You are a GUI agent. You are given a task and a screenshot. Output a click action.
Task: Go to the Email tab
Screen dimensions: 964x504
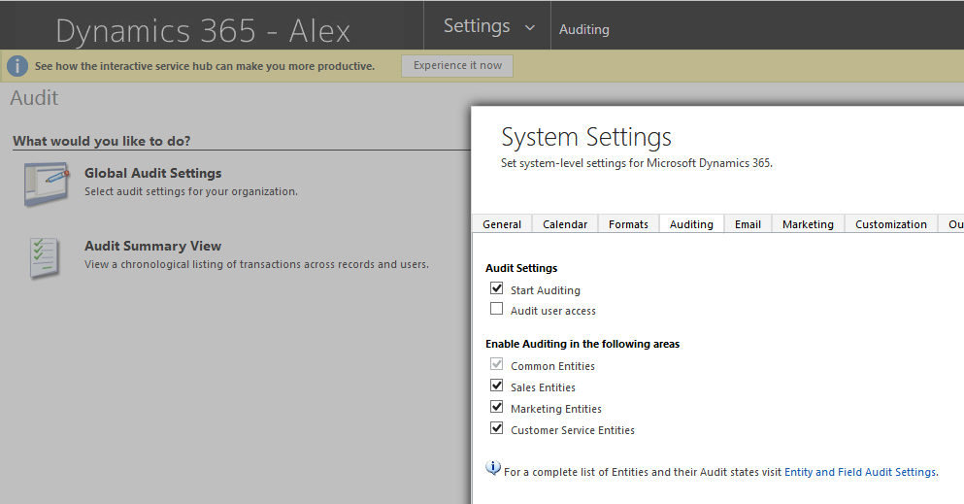[748, 224]
